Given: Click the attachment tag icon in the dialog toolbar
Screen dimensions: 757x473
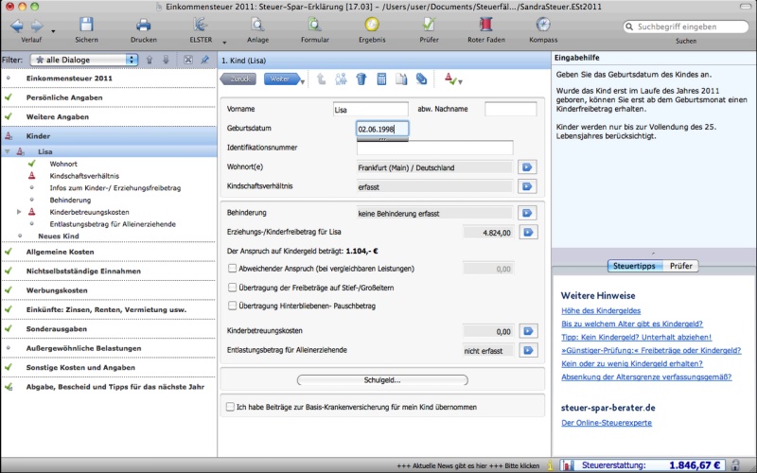Looking at the screenshot, I should (x=421, y=79).
